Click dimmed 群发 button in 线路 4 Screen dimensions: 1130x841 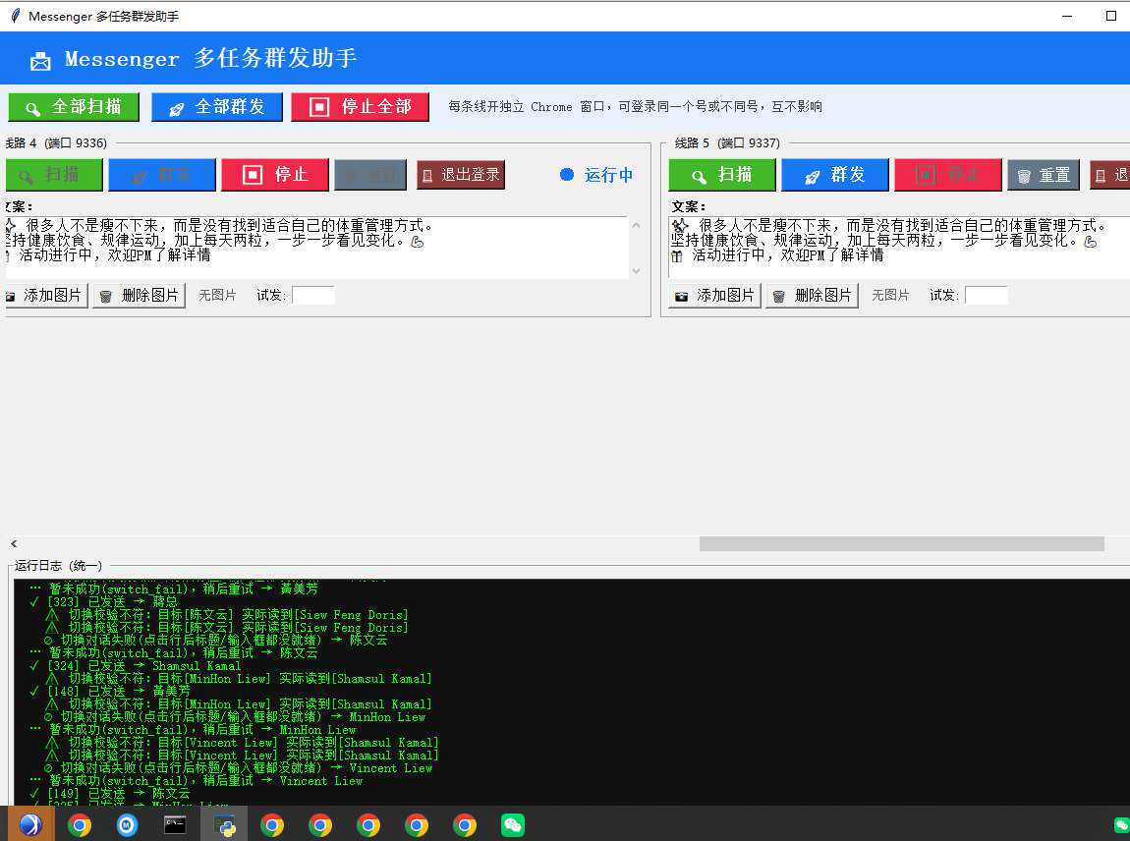(161, 175)
